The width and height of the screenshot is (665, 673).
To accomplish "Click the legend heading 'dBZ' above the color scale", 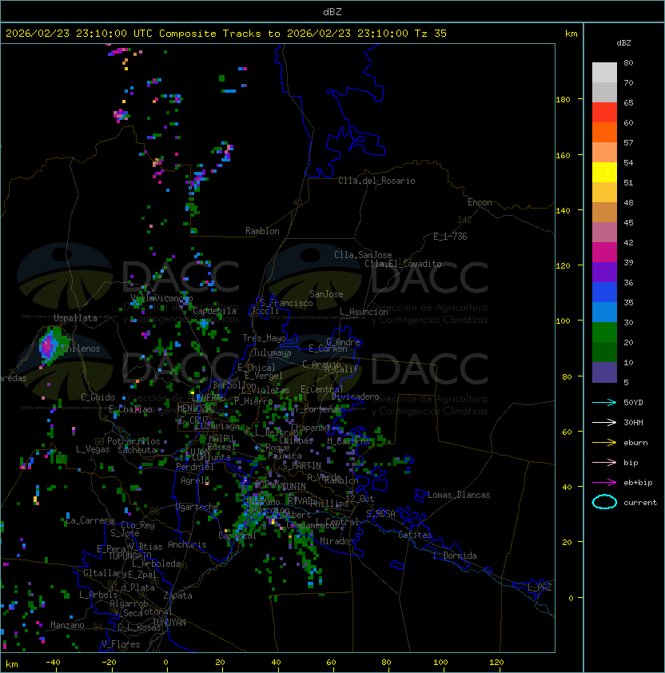I will pyautogui.click(x=623, y=43).
